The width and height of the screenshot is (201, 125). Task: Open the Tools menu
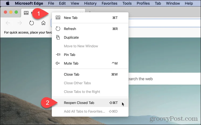(127, 3)
